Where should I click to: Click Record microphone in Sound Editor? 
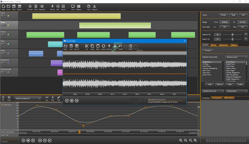click(x=109, y=47)
